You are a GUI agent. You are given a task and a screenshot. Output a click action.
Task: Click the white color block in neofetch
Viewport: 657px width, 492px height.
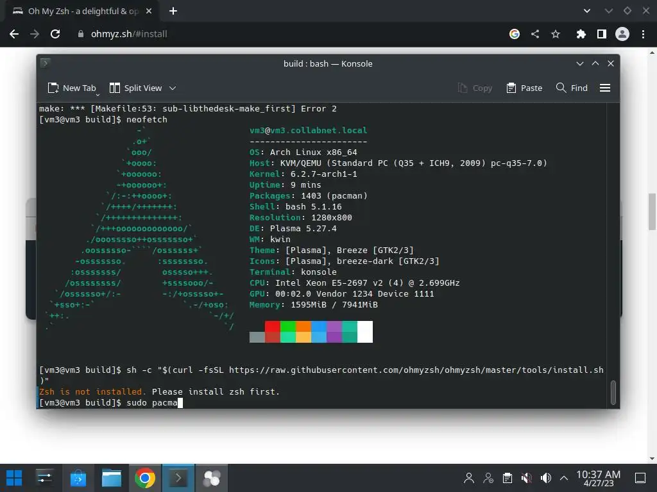pos(365,332)
